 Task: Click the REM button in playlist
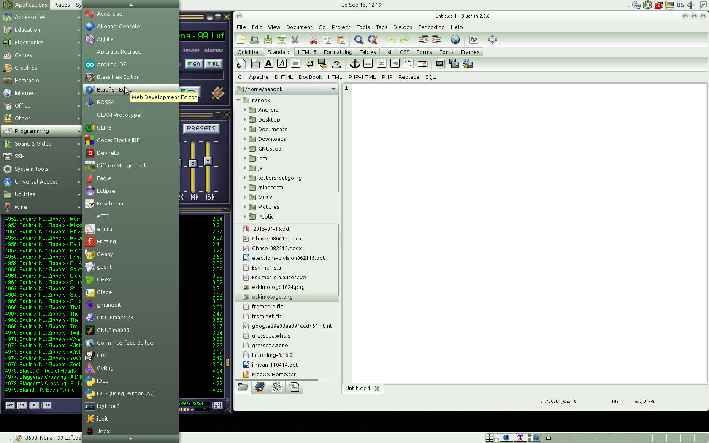22,405
